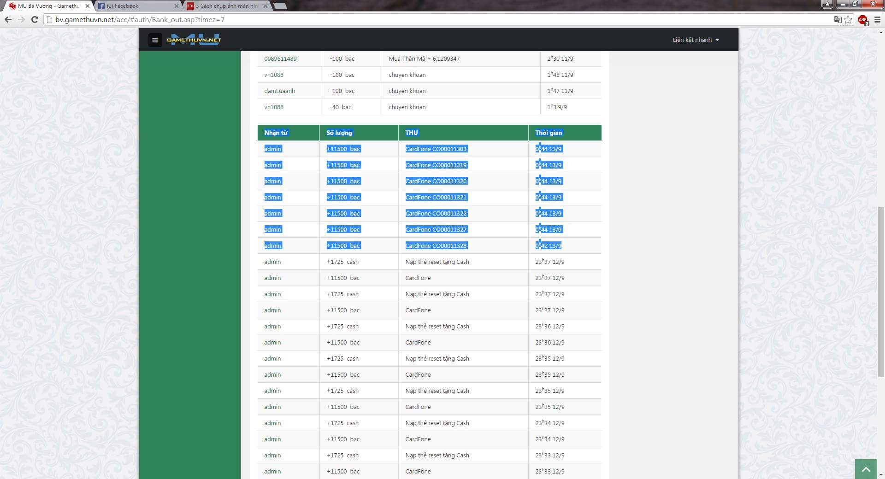Bookmark page with the star icon

coord(848,19)
